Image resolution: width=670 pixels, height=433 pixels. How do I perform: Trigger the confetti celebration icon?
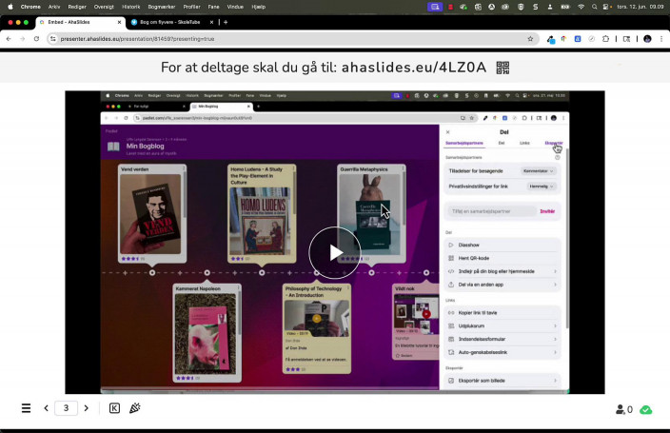click(x=135, y=408)
